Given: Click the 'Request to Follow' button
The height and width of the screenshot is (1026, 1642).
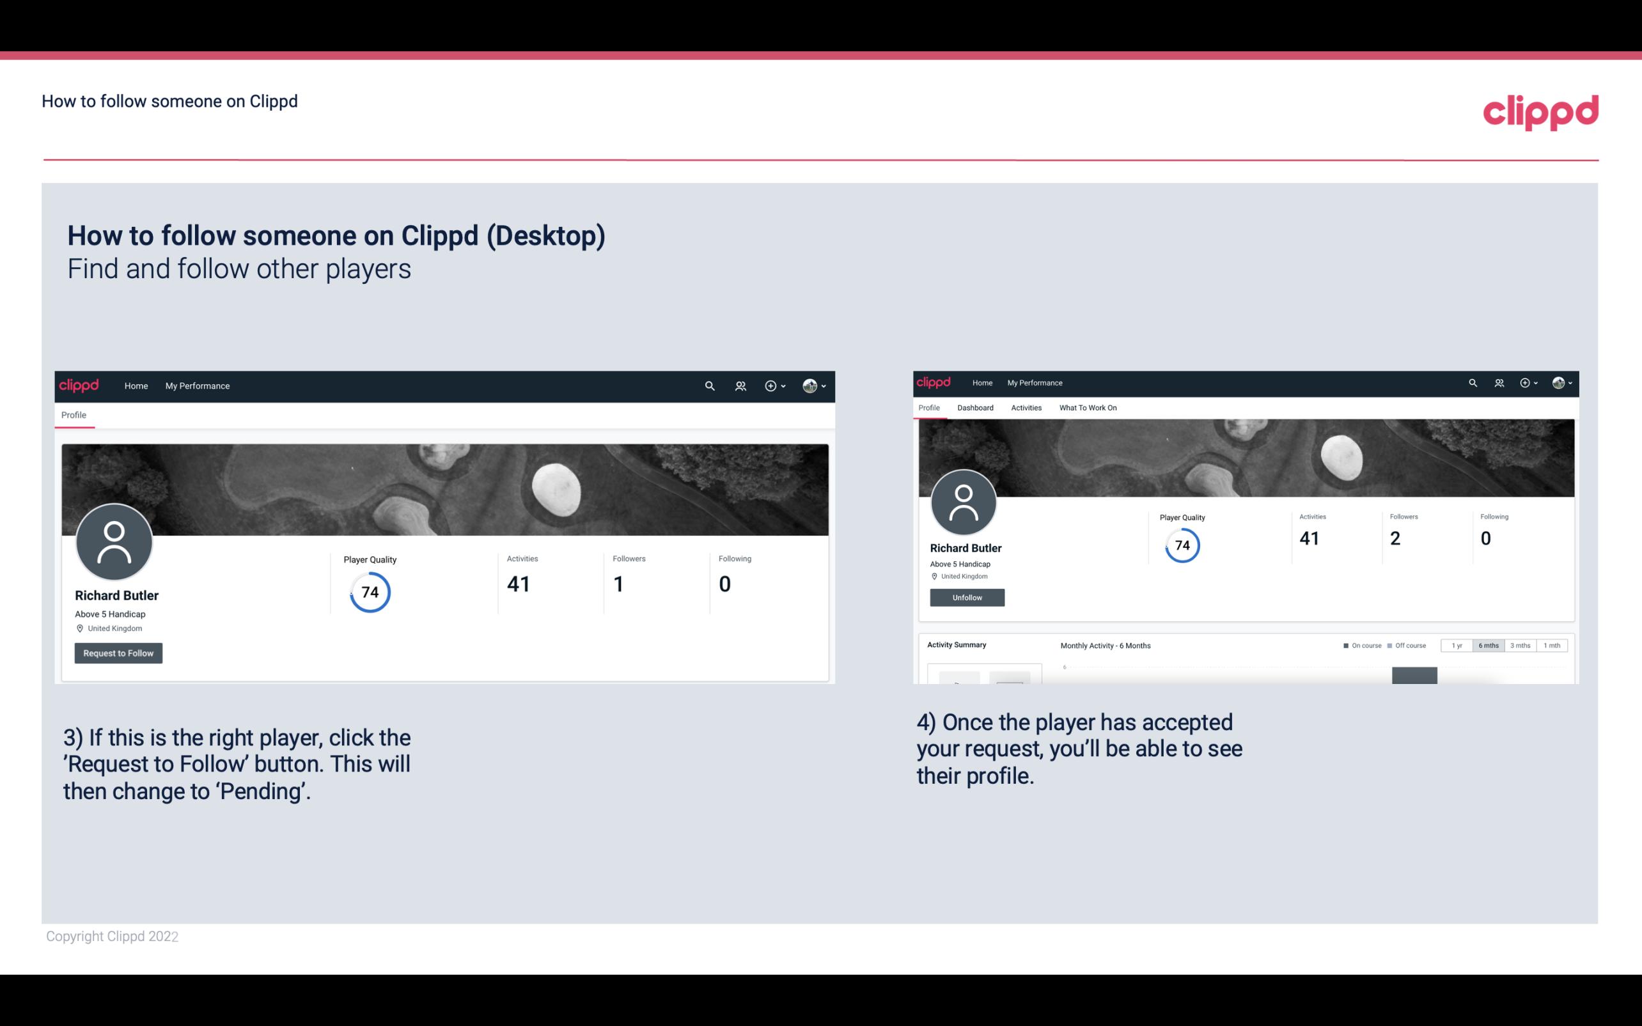Looking at the screenshot, I should [118, 653].
